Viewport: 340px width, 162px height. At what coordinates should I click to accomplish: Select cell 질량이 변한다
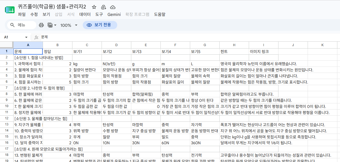pyautogui.click(x=87, y=70)
